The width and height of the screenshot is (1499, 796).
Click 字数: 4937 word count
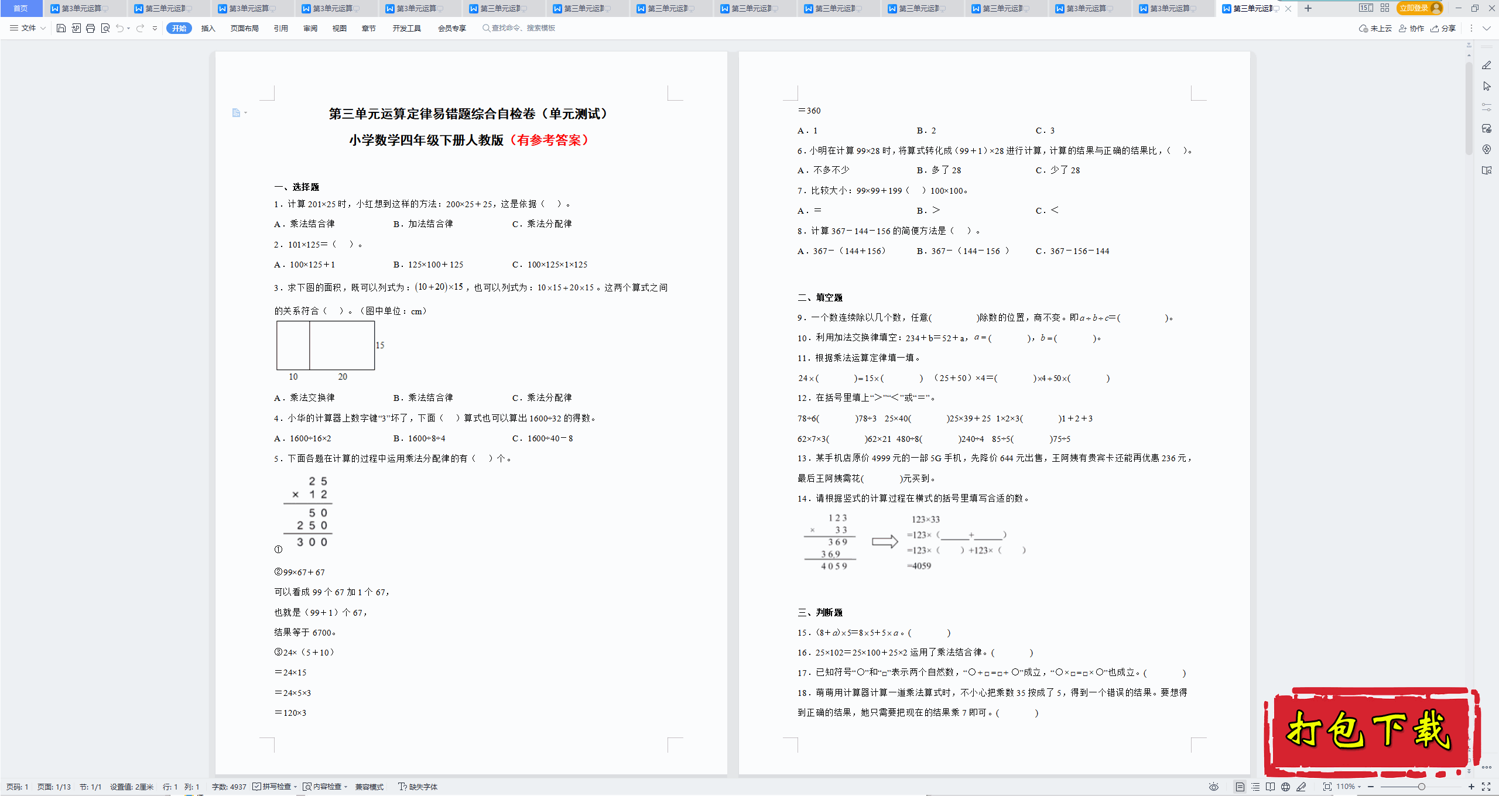tap(229, 787)
